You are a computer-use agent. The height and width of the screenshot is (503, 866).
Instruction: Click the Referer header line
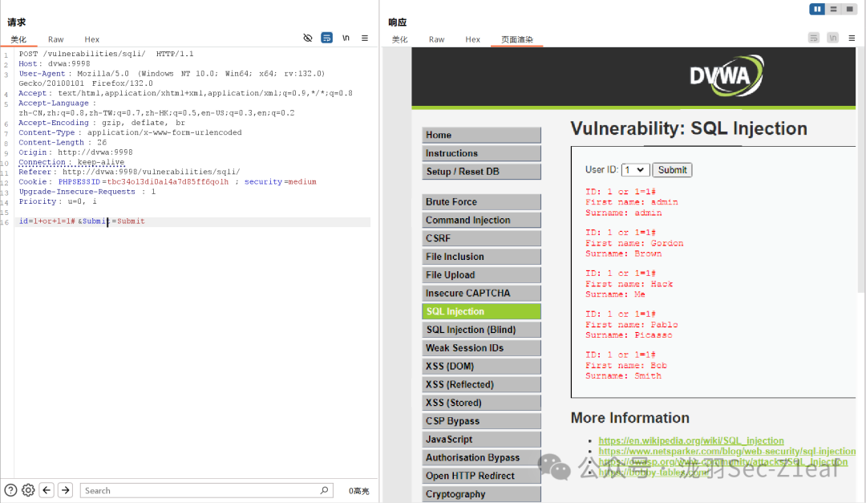click(x=129, y=172)
